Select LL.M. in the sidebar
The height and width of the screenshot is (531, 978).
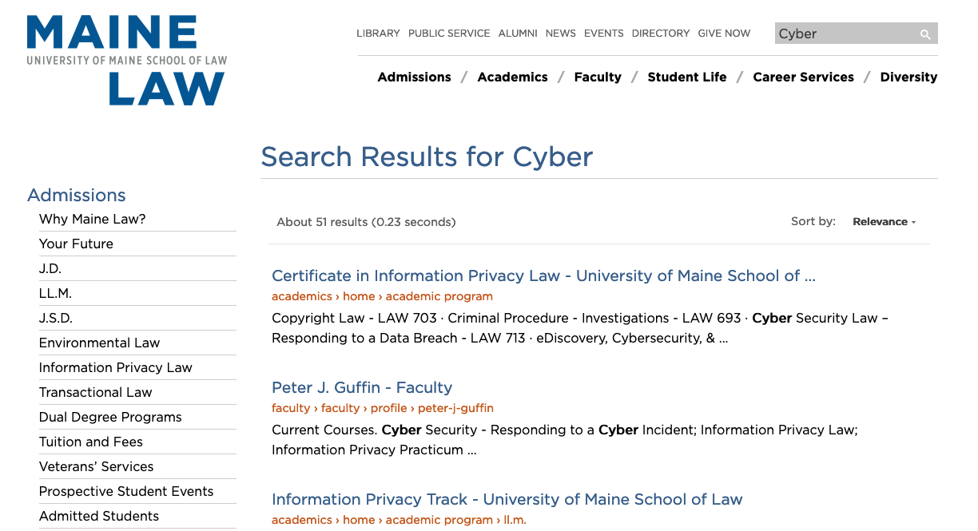pos(55,293)
